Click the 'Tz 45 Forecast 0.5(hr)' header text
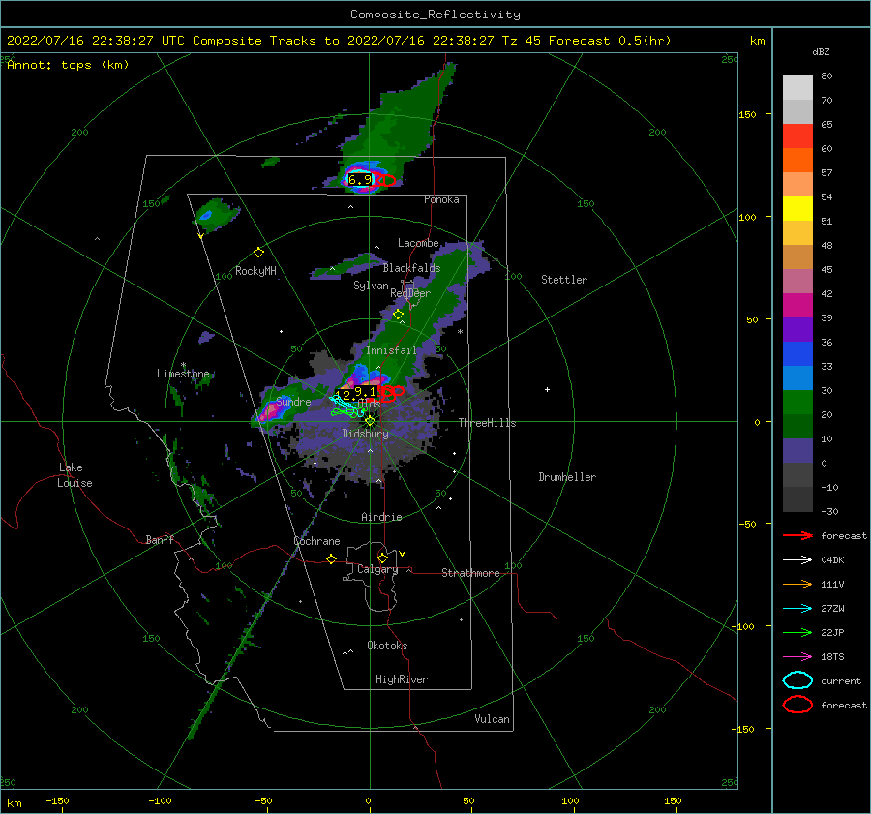871x814 pixels. click(x=586, y=41)
